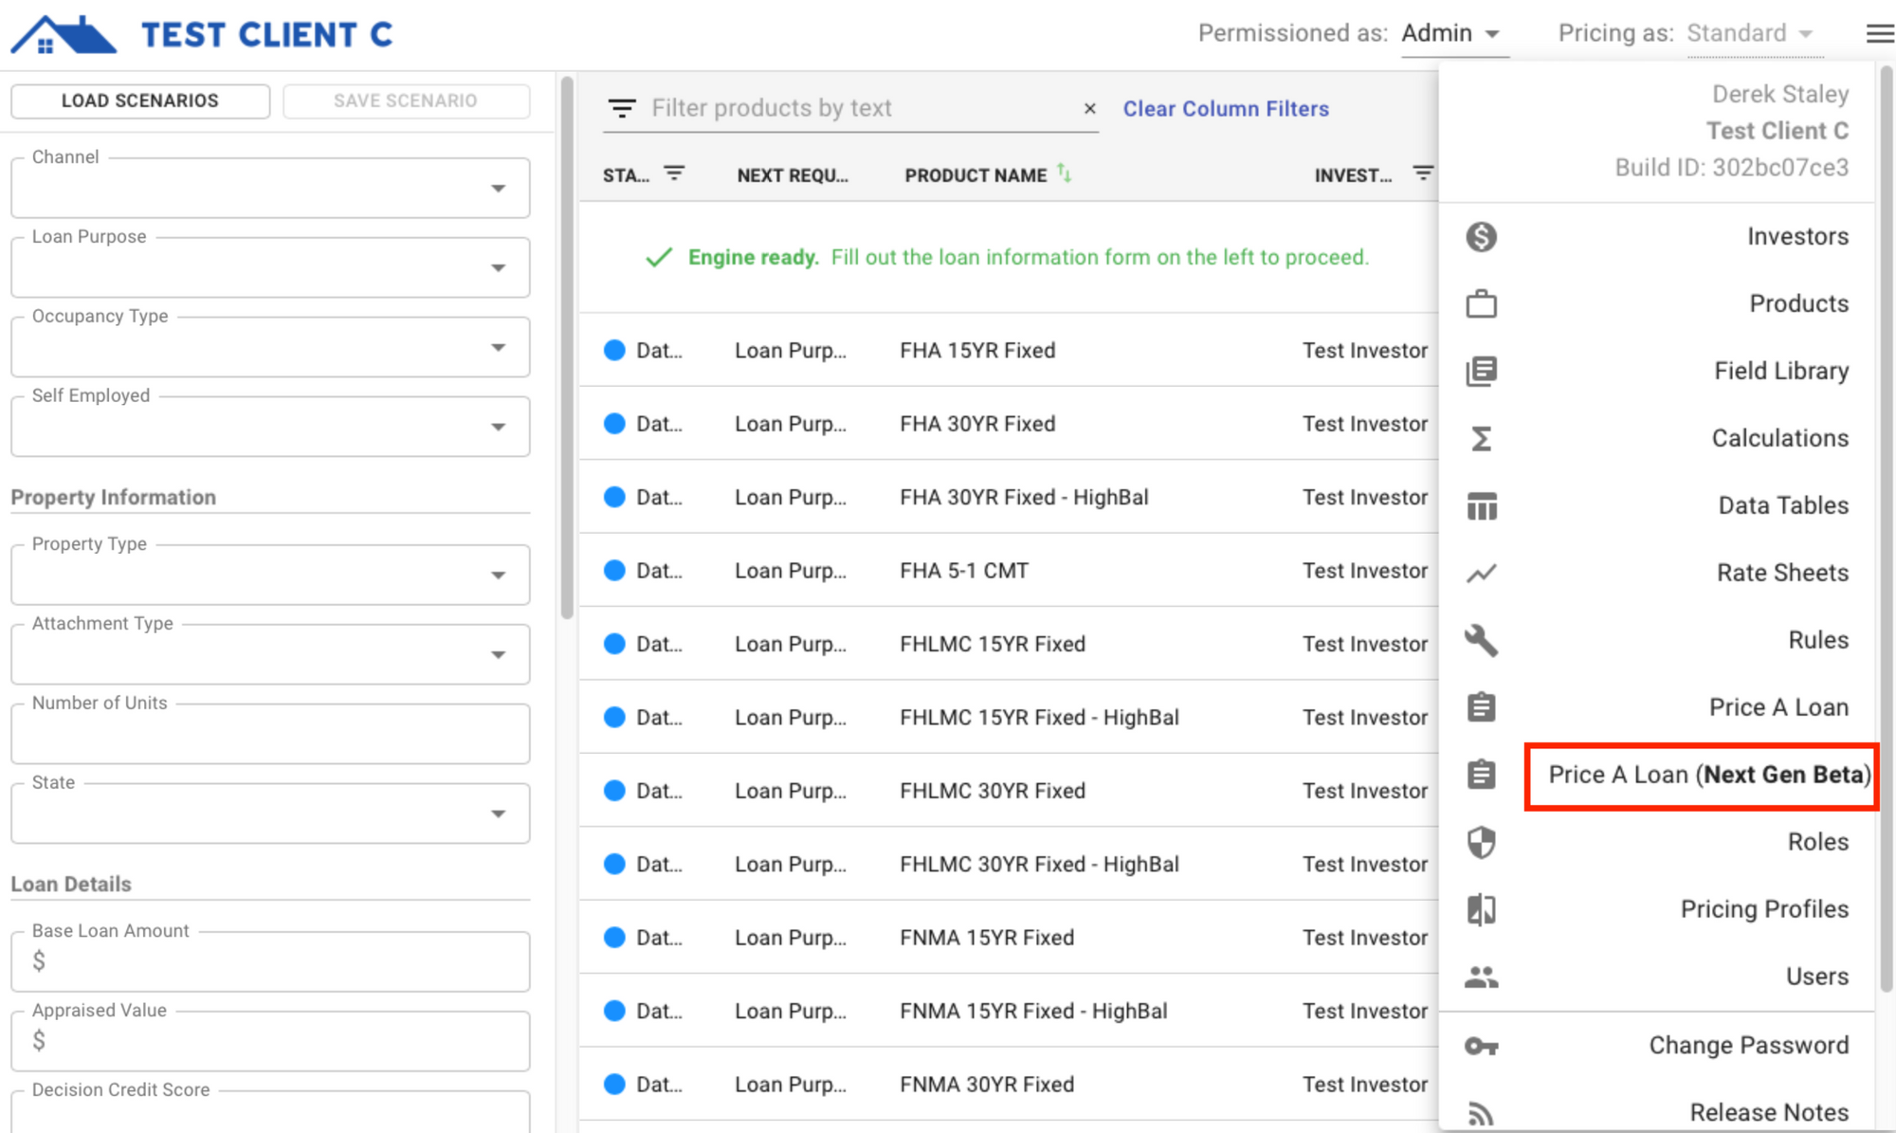
Task: Click the blue status dot for FHLMC 30YR Fixed
Action: pyautogui.click(x=614, y=791)
